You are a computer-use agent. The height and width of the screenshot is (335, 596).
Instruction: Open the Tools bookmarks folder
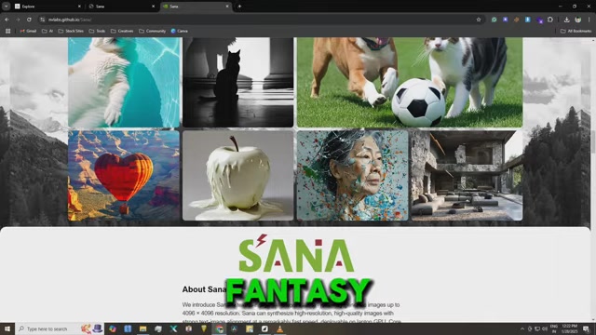tap(97, 31)
